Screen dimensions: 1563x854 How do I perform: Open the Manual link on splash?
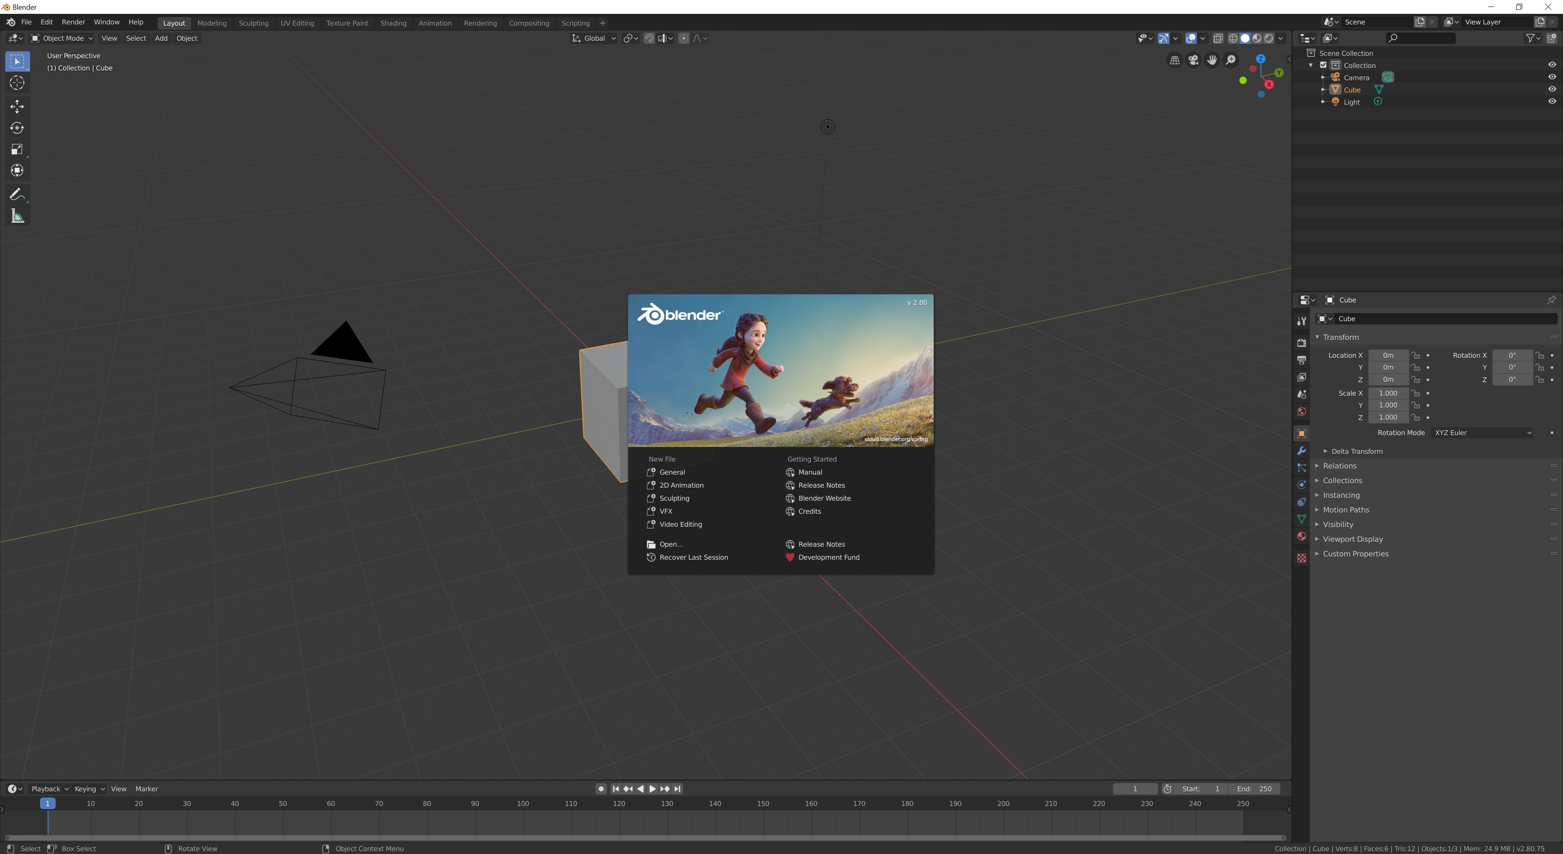(x=810, y=472)
